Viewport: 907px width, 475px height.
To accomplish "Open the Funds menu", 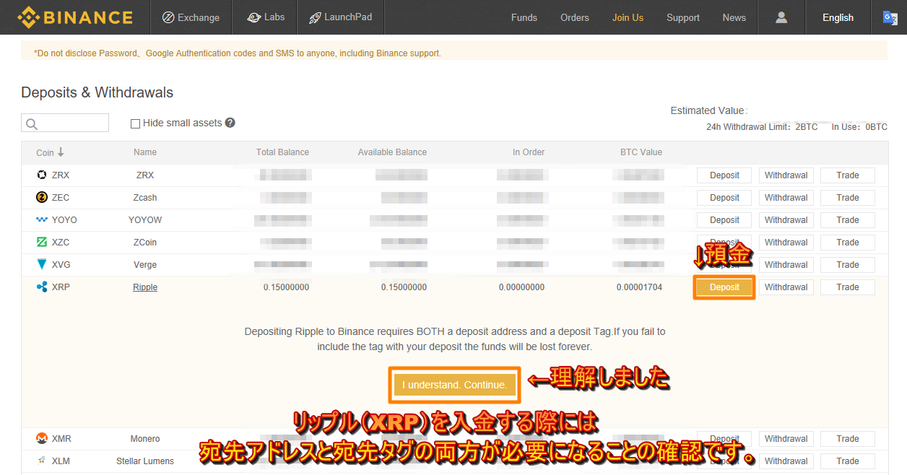I will pos(524,17).
